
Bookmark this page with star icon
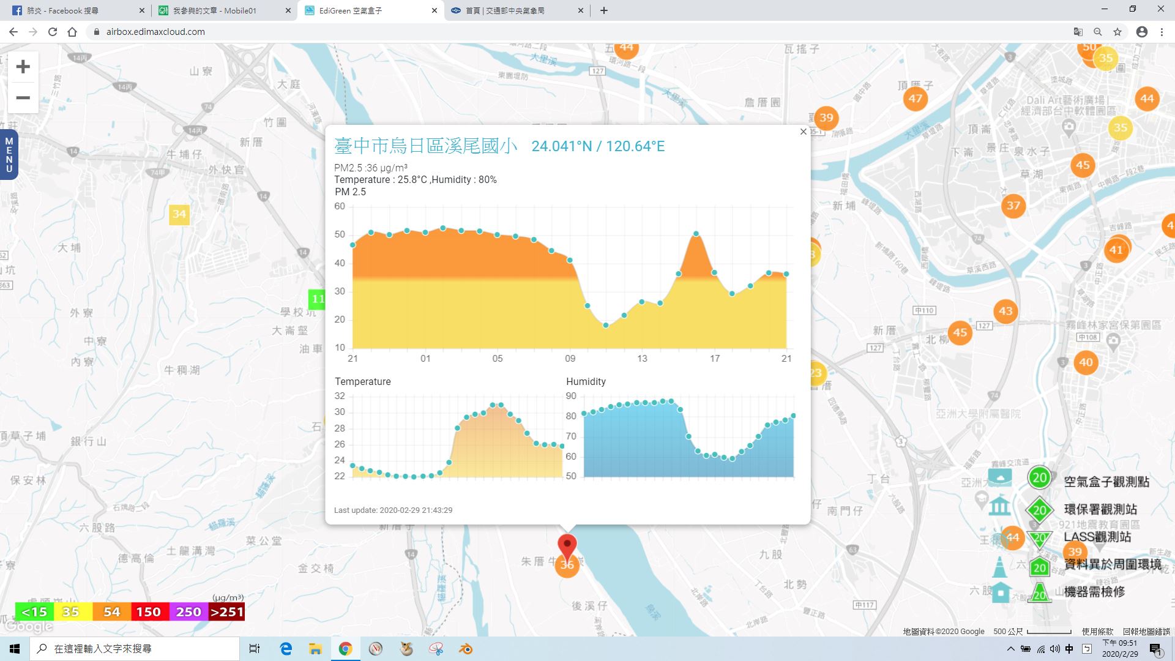point(1117,32)
